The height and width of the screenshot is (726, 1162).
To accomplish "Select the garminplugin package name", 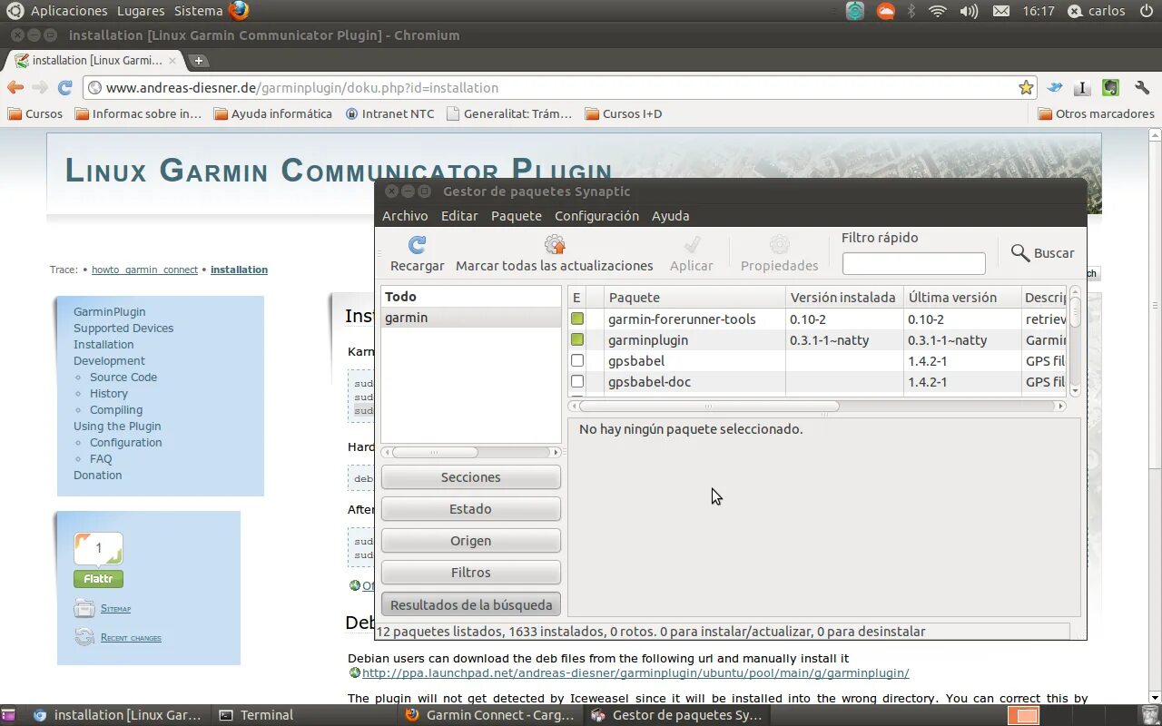I will tap(648, 340).
